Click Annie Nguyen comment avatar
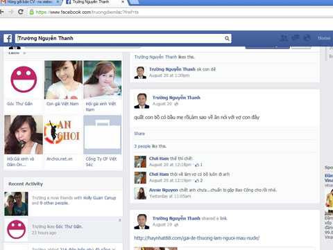333x250 pixels. pyautogui.click(x=140, y=193)
